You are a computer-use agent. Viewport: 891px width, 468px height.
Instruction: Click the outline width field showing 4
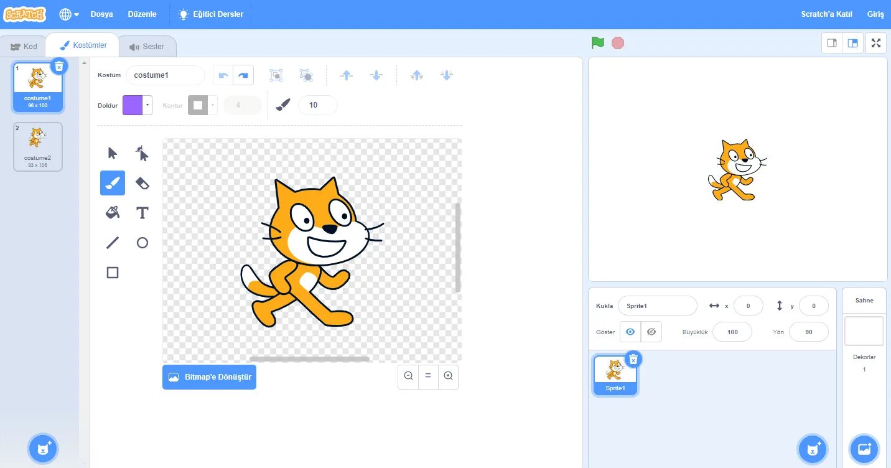(243, 105)
